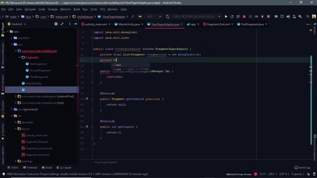Click the Apply Changes and Restart icon
Viewport: 317px width, 178px height.
point(232,16)
